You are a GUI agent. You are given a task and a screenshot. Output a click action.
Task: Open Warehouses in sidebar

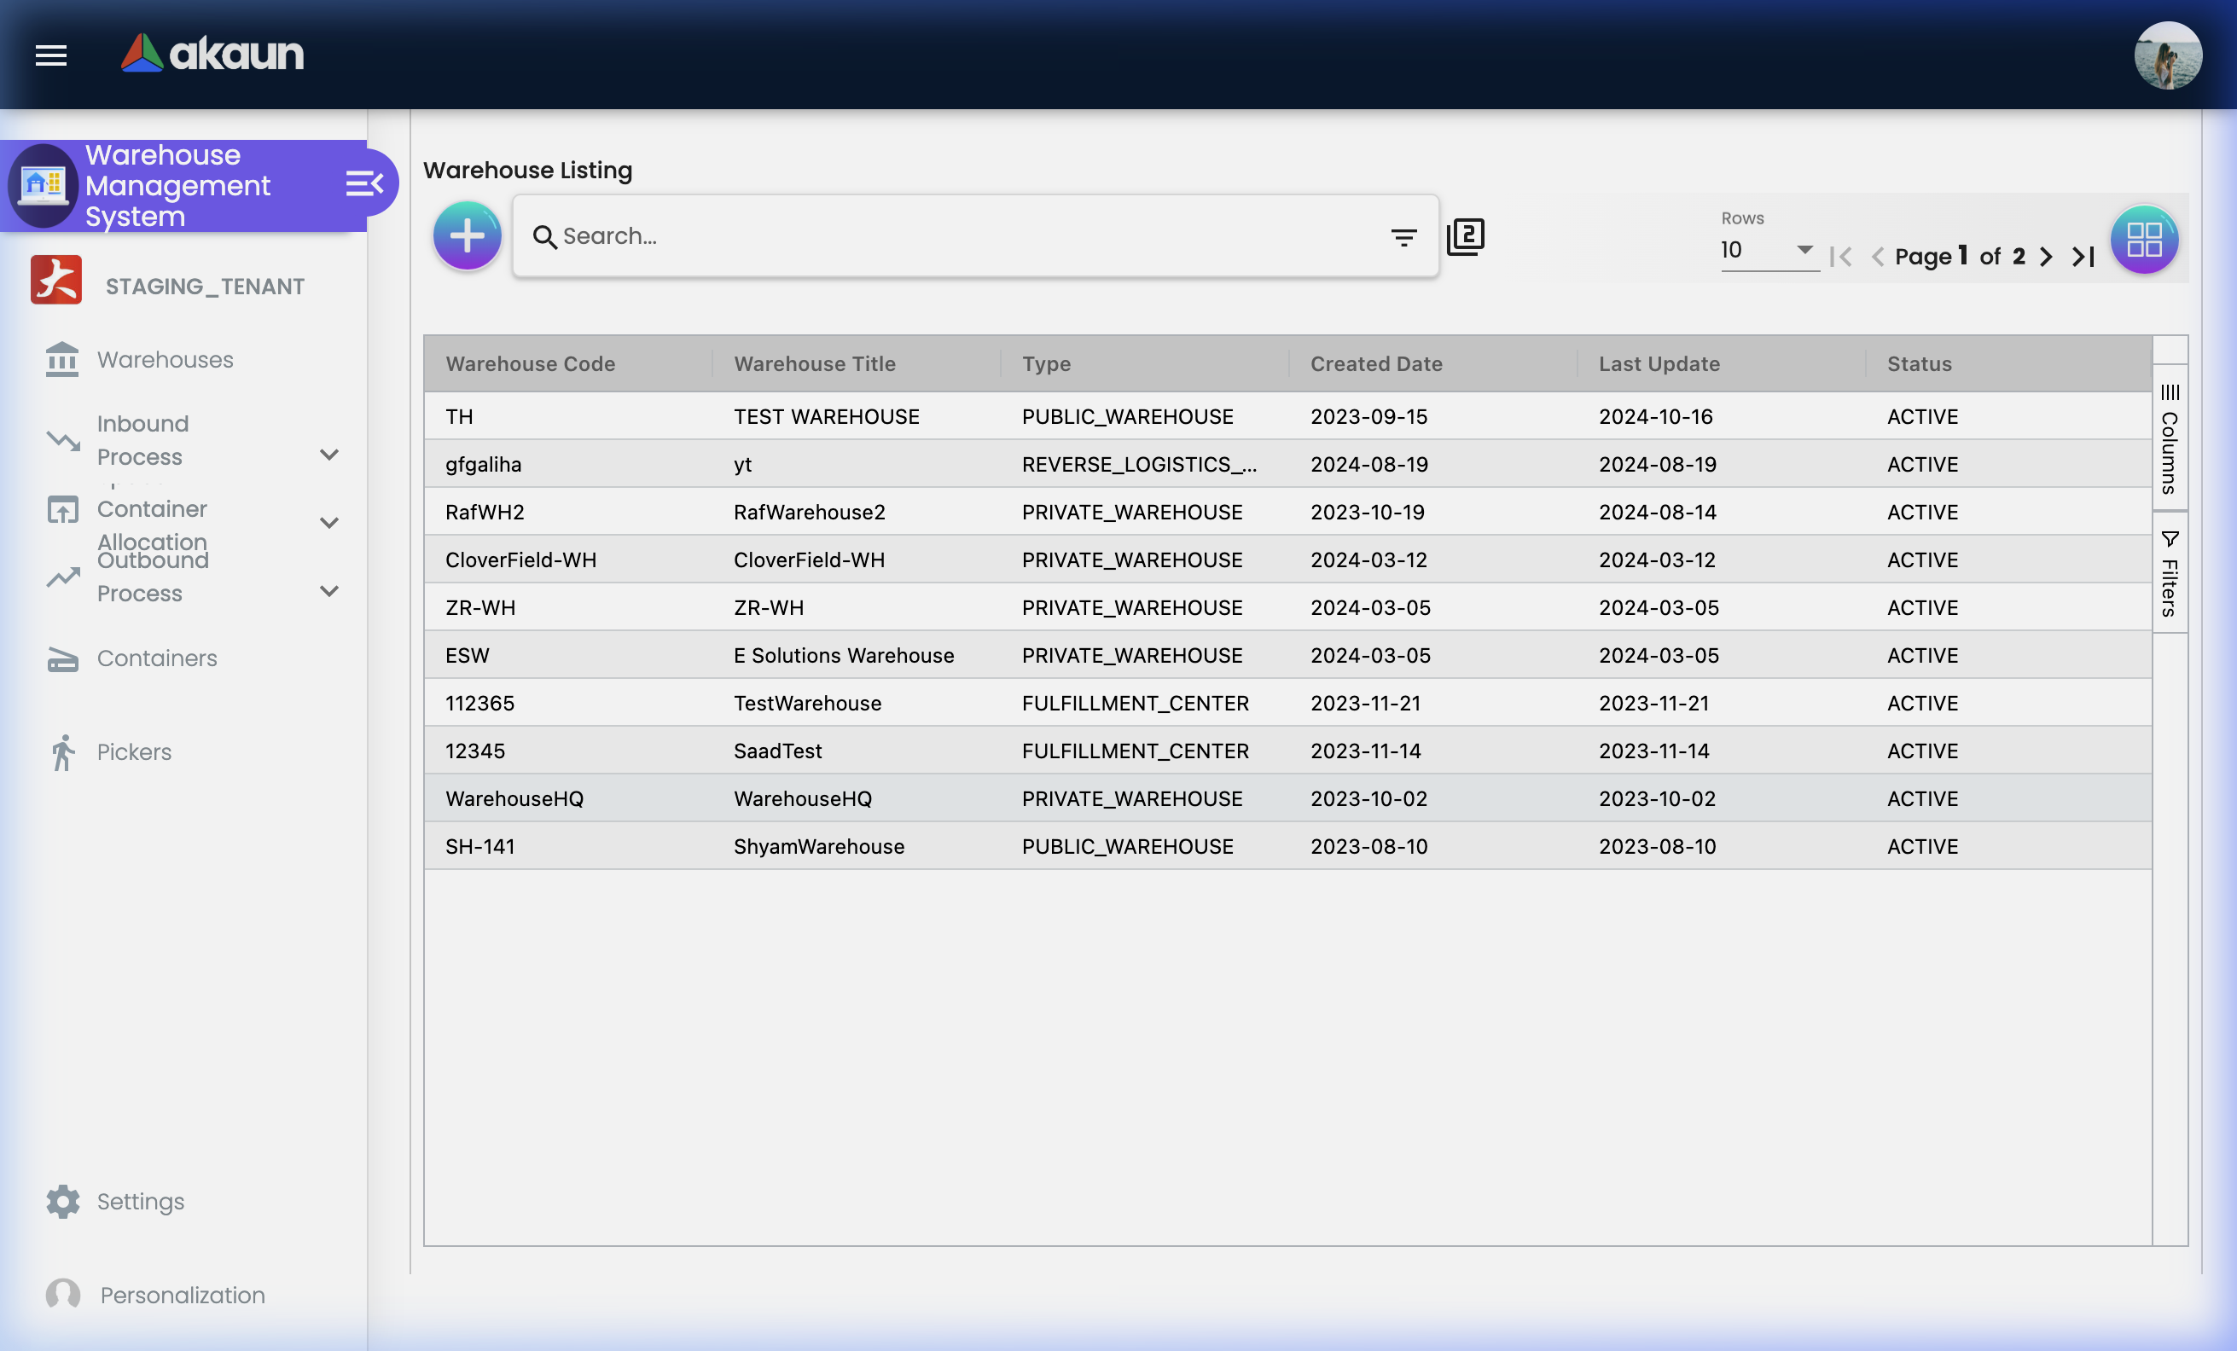pos(165,360)
